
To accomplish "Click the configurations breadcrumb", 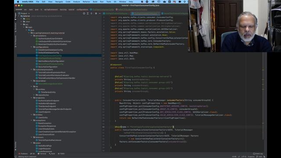I will click(82, 10).
